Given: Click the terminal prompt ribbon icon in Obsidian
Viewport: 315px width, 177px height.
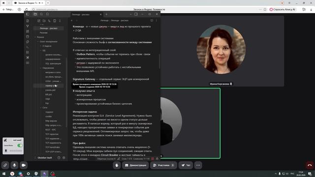Looking at the screenshot, I should click(x=28, y=47).
